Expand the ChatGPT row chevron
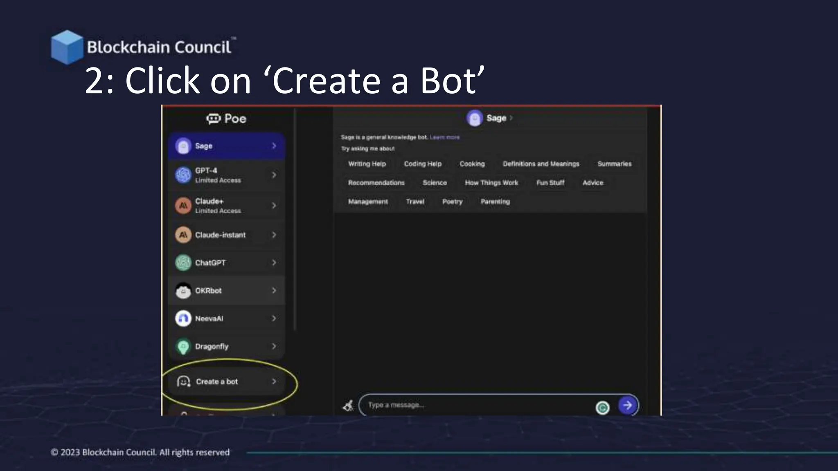838x471 pixels. tap(274, 262)
